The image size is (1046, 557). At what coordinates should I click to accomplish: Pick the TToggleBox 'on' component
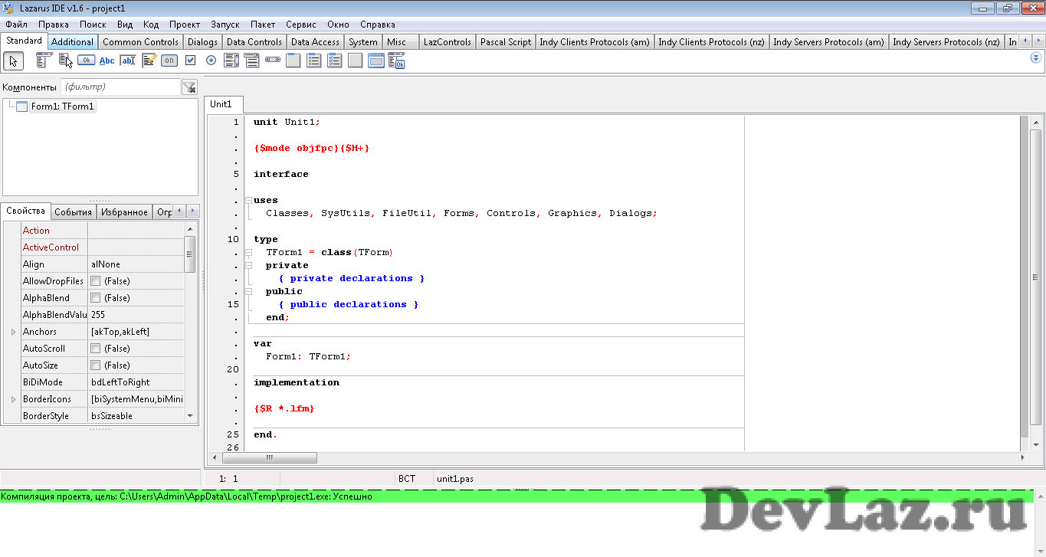point(169,61)
